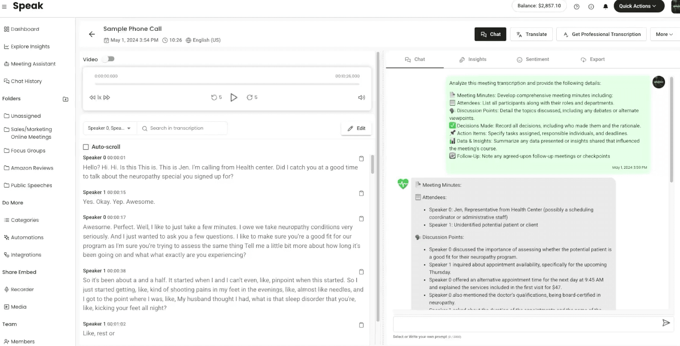Open Automations in sidebar
This screenshot has height=346, width=680.
pyautogui.click(x=24, y=237)
